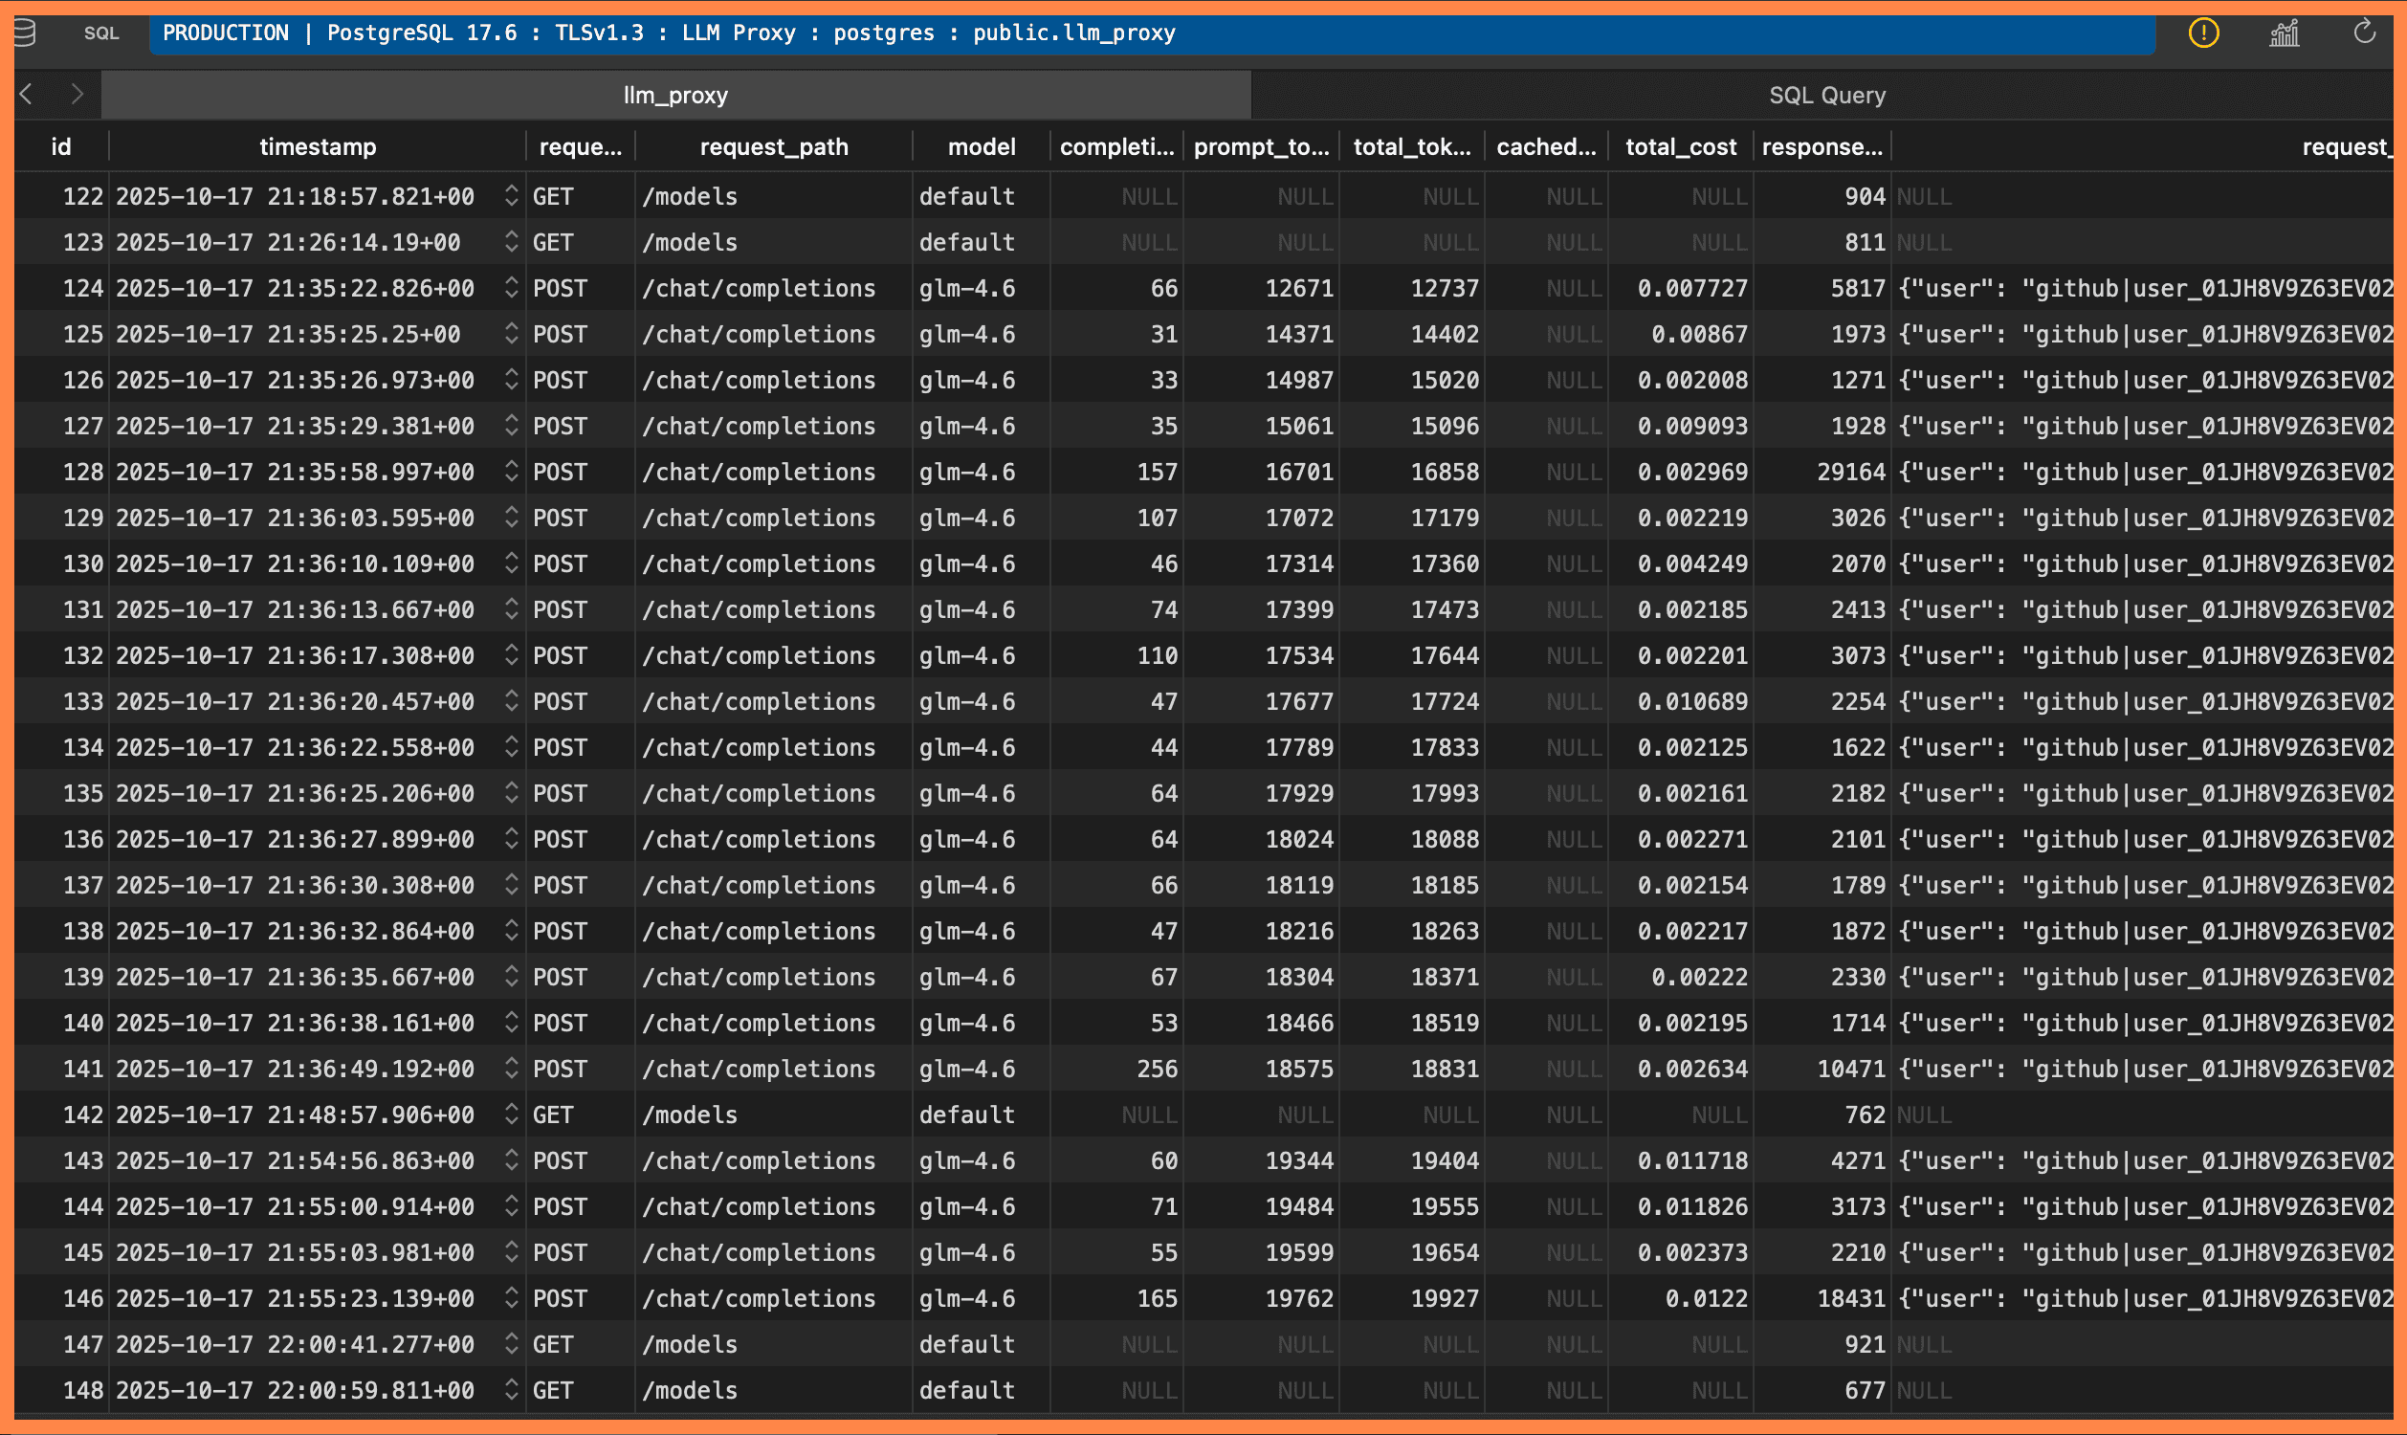
Task: Select the row with id 124
Action: tap(82, 287)
